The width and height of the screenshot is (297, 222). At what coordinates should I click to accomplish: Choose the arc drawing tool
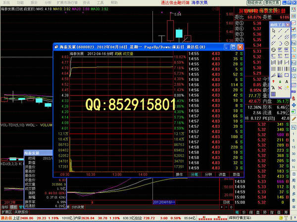[280, 43]
